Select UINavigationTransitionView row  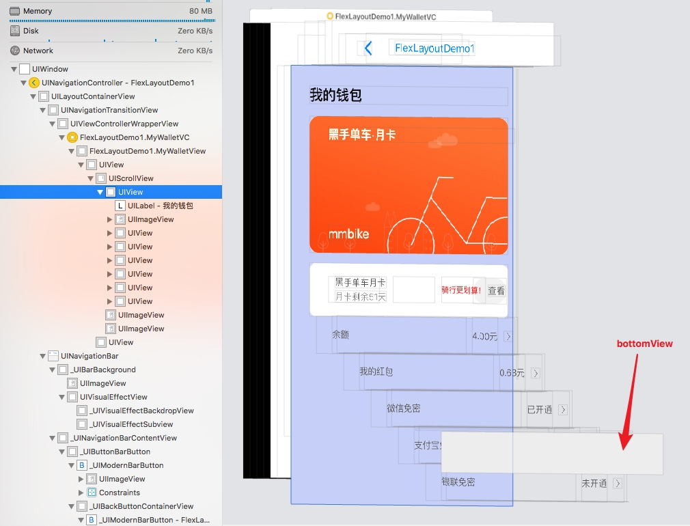[x=111, y=110]
